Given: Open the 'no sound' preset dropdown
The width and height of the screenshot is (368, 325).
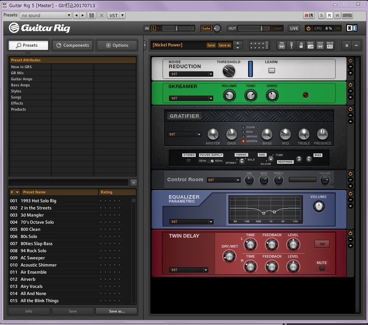Looking at the screenshot, I should (x=69, y=15).
